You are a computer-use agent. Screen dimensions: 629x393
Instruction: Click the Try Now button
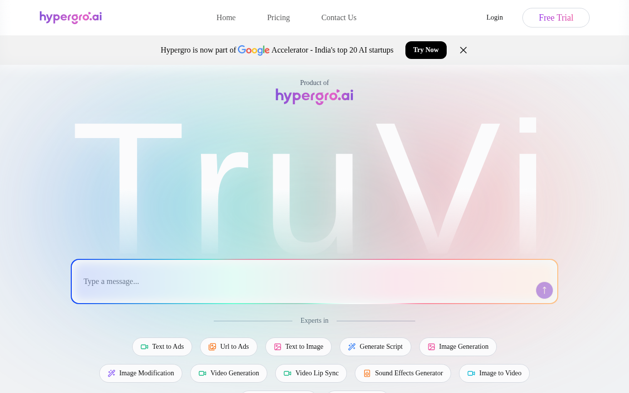426,50
